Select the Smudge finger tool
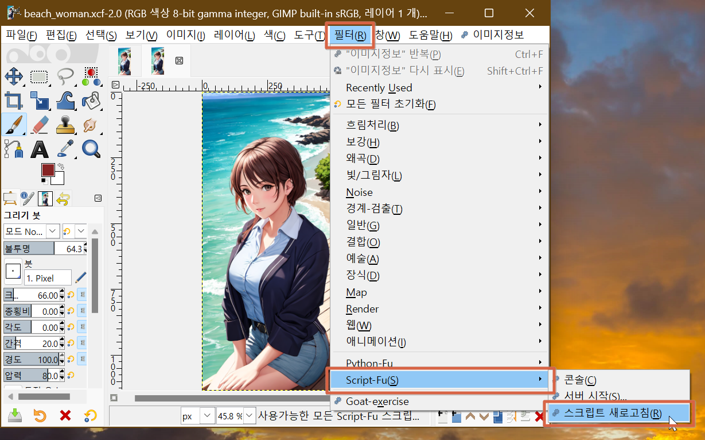The height and width of the screenshot is (440, 705). (91, 125)
